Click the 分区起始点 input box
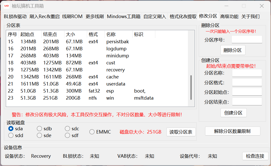The width and height of the screenshot is (271, 166). (247, 92)
